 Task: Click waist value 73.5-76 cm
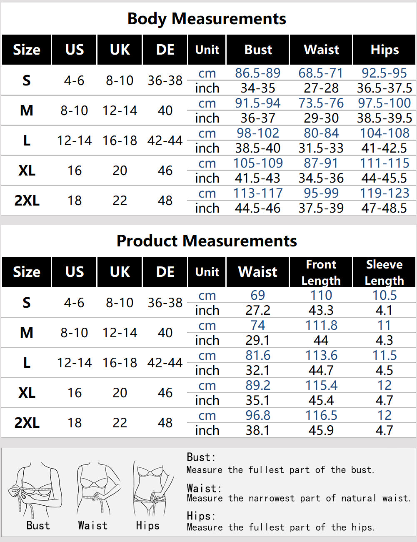point(321,103)
